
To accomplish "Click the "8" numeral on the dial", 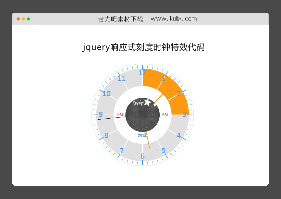I will (106, 135).
